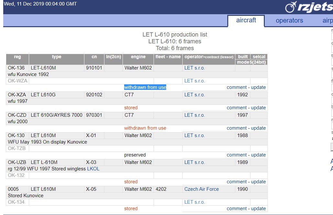Click the red 'withdrawn from use' status under OK-CZD

pos(145,128)
